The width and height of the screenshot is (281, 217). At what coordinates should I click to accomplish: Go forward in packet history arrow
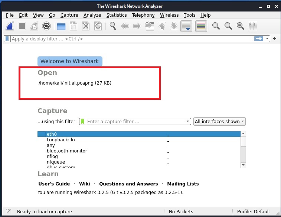coord(137,26)
